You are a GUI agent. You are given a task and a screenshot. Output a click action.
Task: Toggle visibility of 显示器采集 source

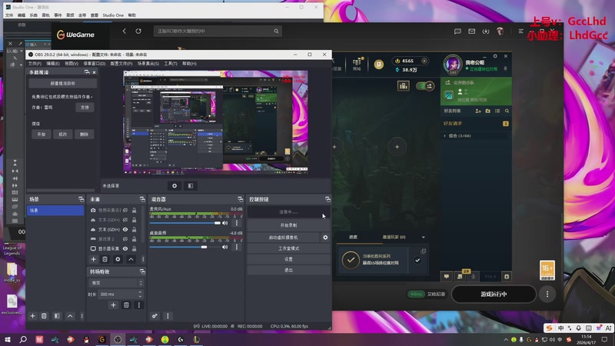[x=125, y=248]
